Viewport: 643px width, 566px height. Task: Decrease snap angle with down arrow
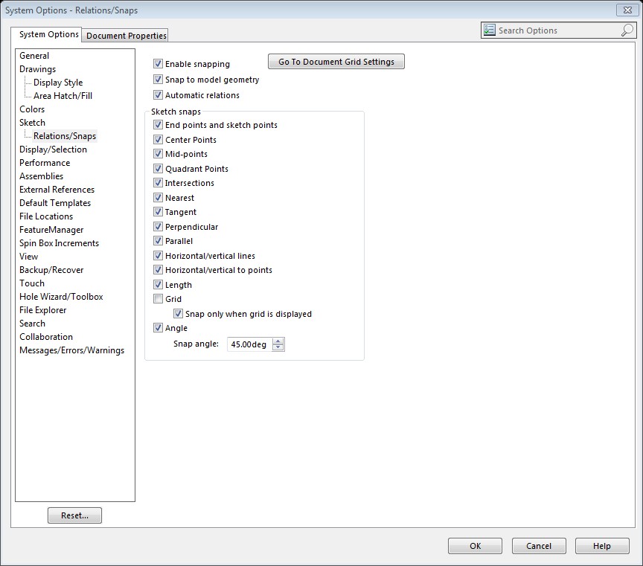(x=278, y=347)
